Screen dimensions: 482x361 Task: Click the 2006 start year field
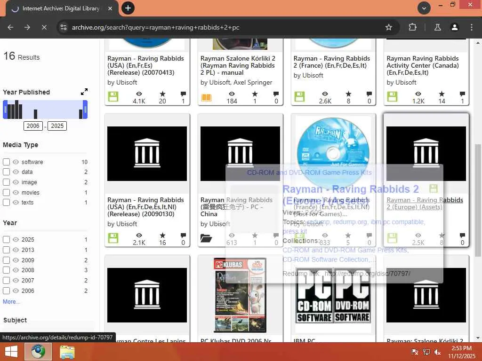(33, 126)
